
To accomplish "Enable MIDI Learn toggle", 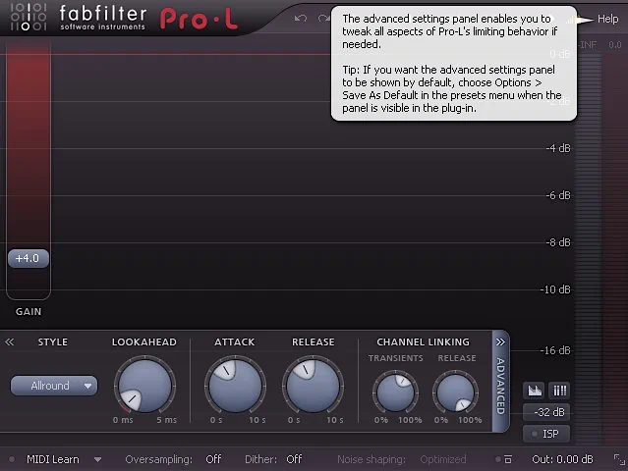I will (x=53, y=459).
